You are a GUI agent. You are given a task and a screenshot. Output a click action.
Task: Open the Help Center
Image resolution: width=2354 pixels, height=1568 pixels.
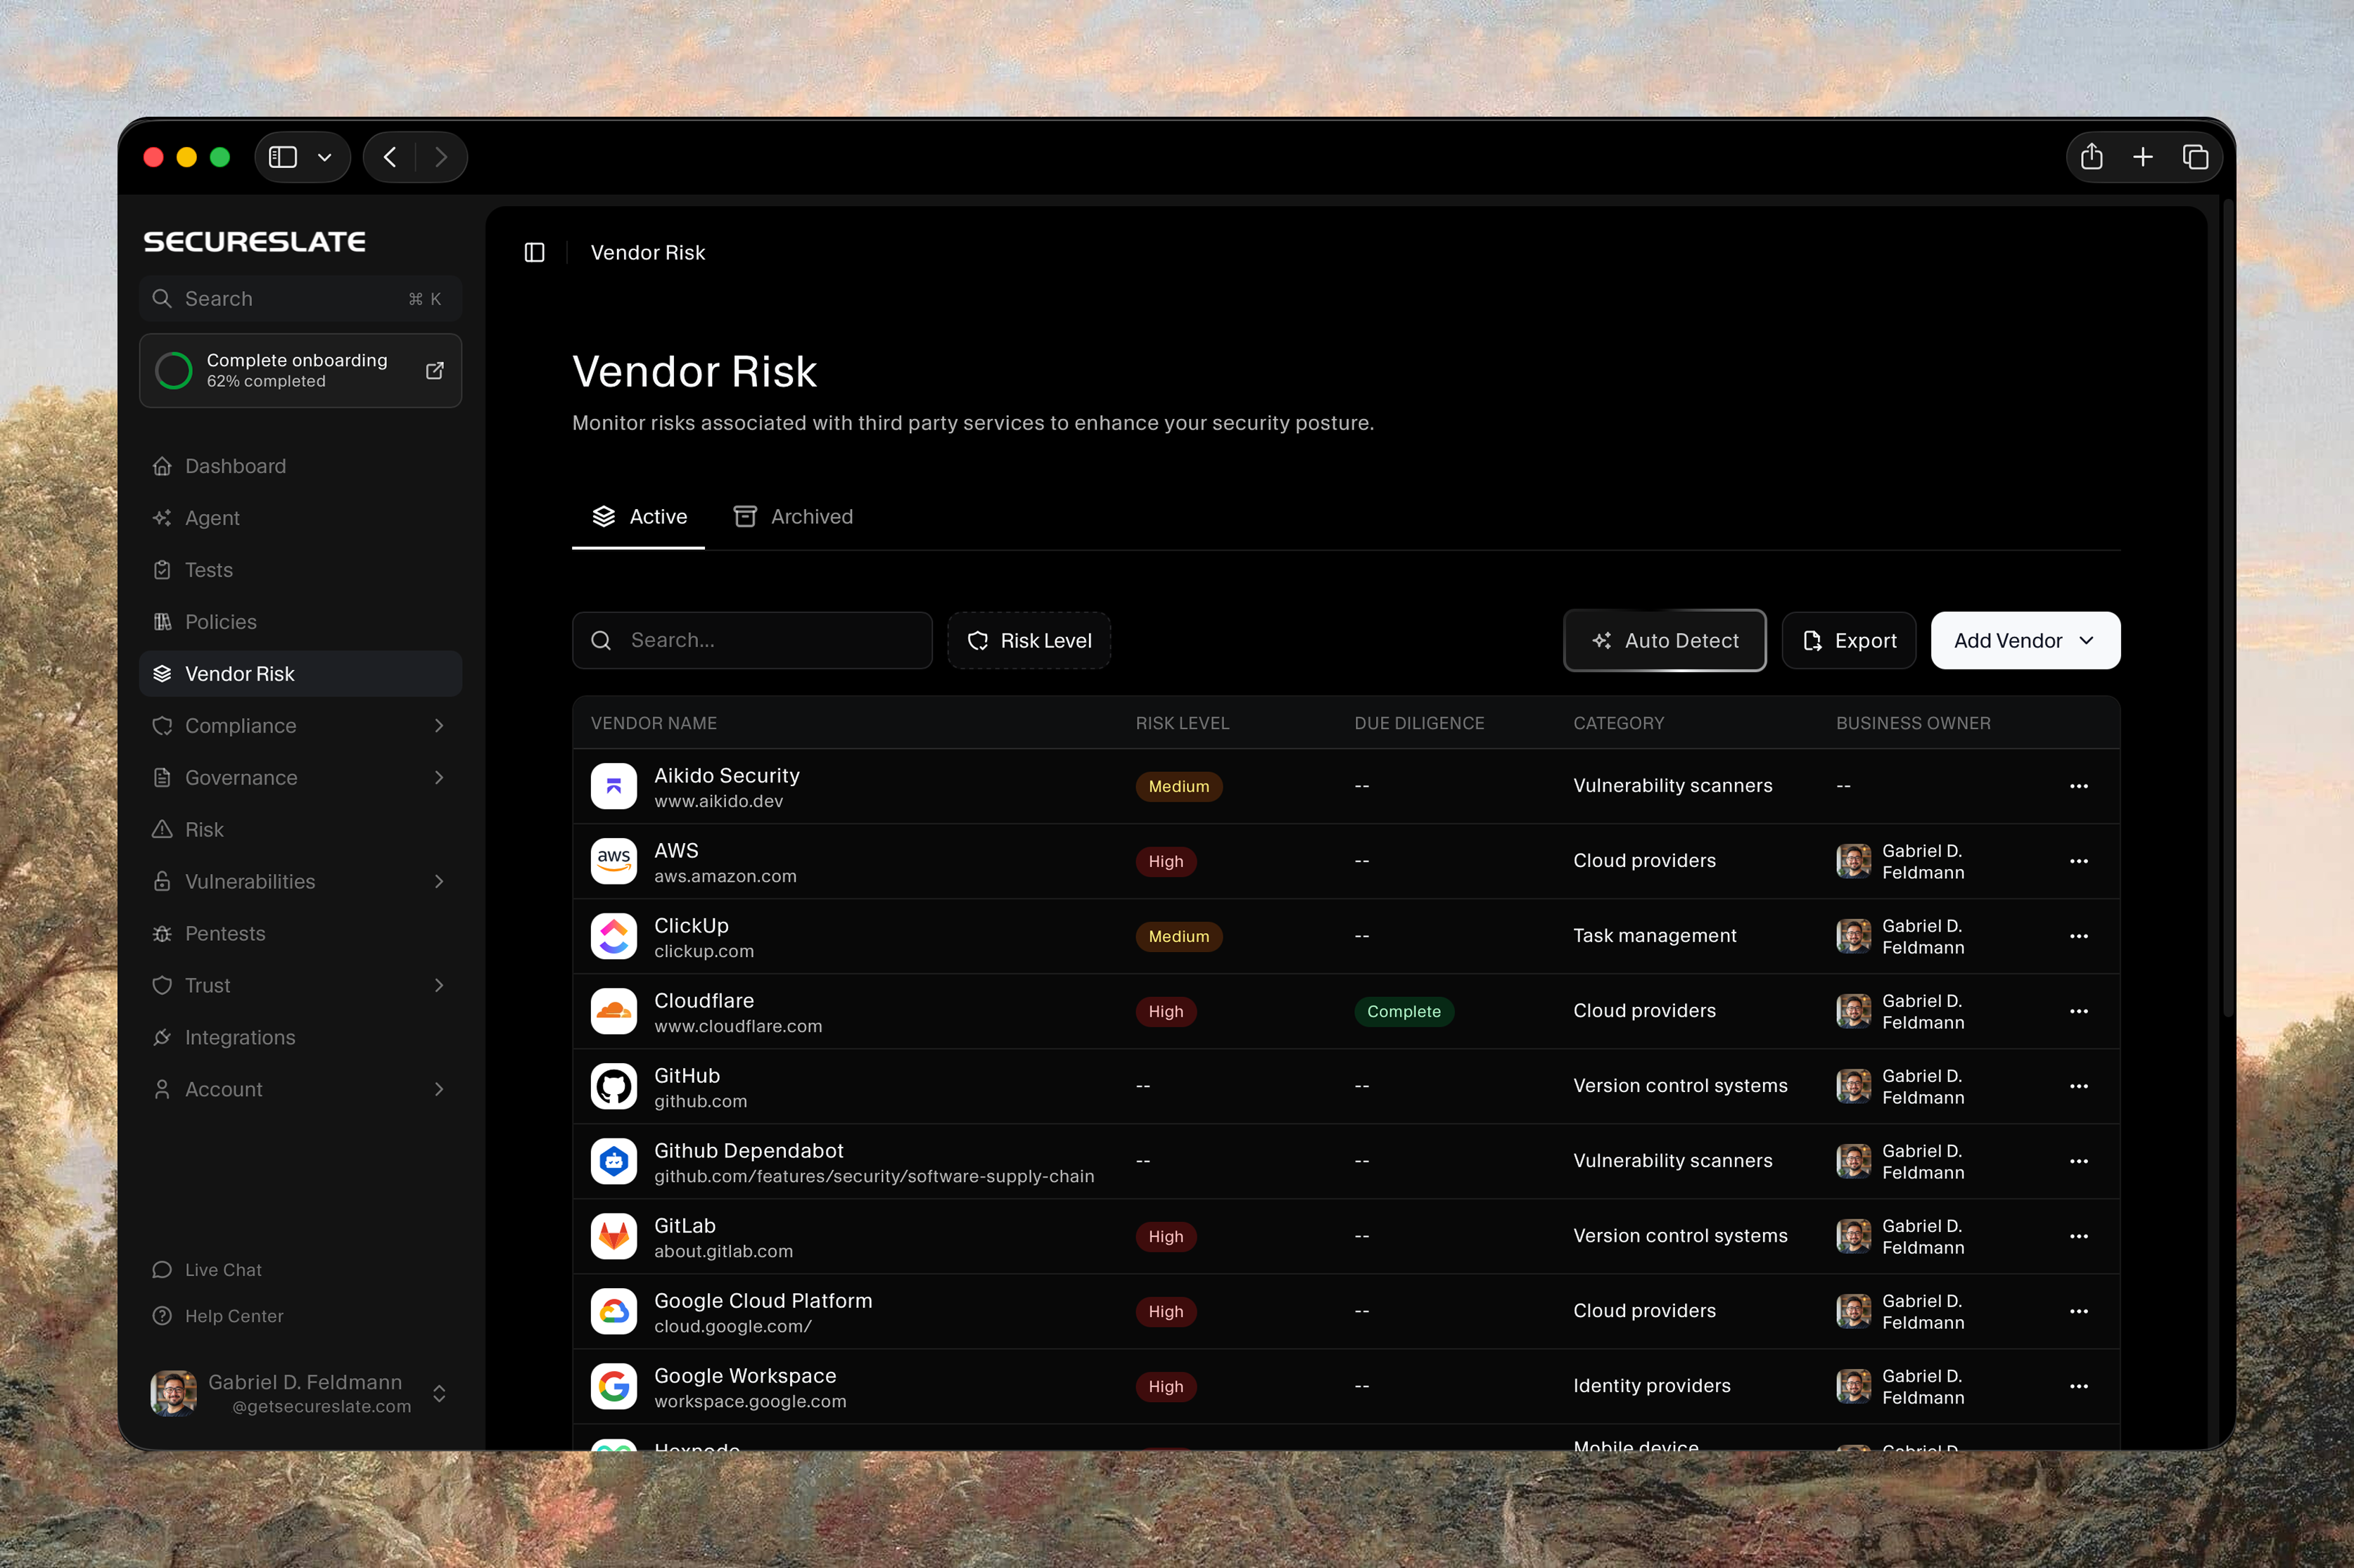pyautogui.click(x=218, y=1316)
